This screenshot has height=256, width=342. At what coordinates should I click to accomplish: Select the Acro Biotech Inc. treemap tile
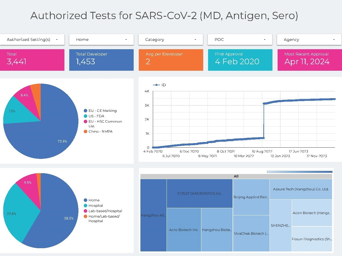click(184, 230)
